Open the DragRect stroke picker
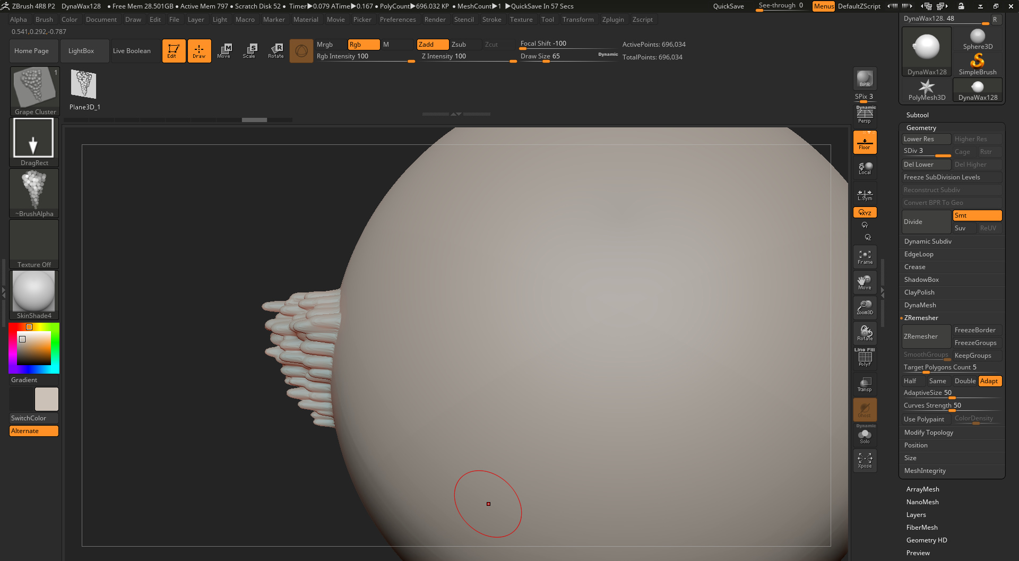Viewport: 1019px width, 561px height. pos(34,142)
